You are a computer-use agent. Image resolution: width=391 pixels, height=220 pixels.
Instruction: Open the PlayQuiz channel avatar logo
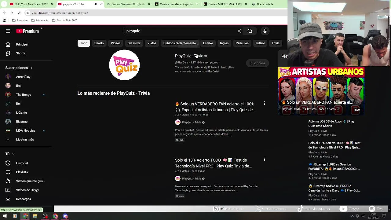[x=124, y=65]
